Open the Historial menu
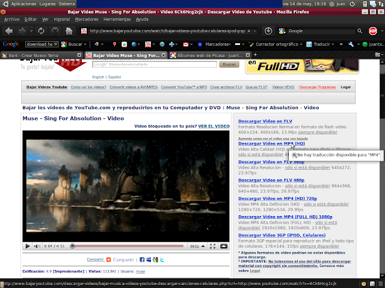Screen dimensions: 385x288 point(61,19)
